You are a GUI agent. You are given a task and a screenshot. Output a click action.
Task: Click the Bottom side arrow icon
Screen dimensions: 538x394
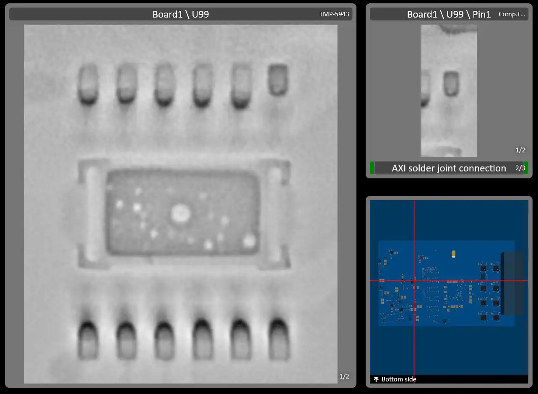[x=376, y=379]
